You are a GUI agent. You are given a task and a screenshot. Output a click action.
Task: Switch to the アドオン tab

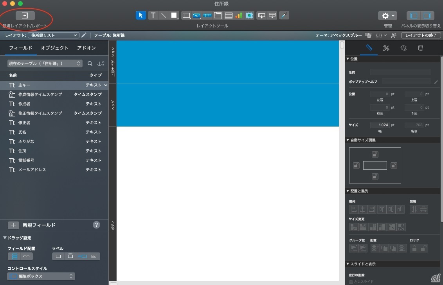pyautogui.click(x=86, y=48)
